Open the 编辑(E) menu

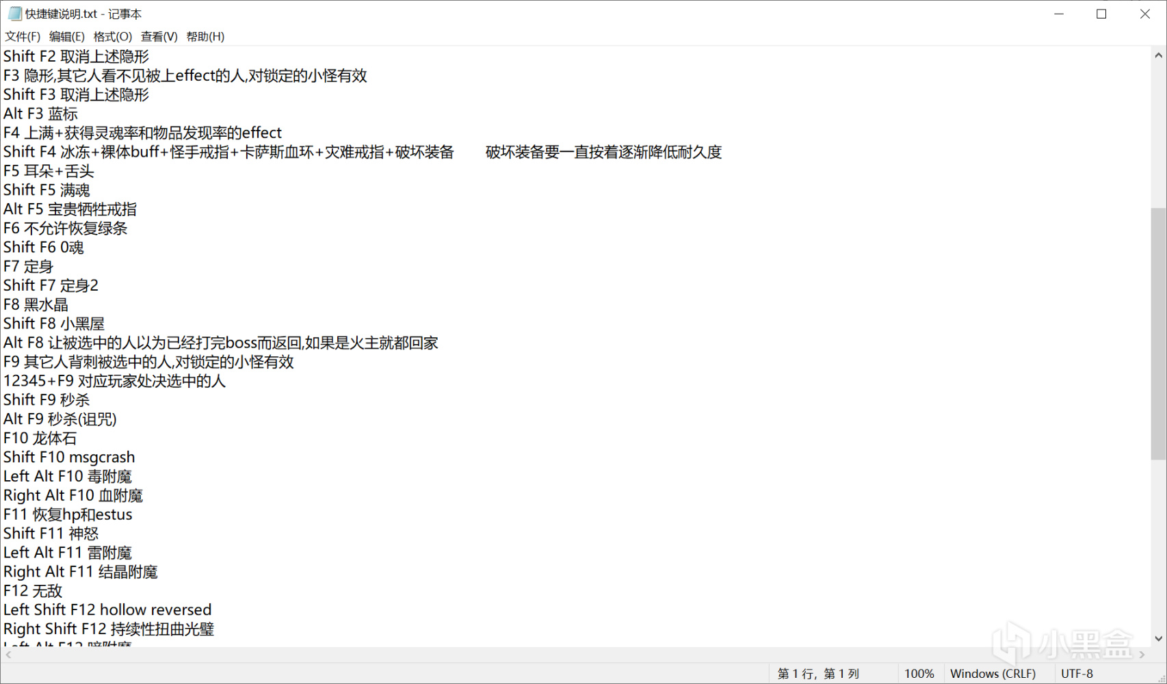(x=67, y=37)
